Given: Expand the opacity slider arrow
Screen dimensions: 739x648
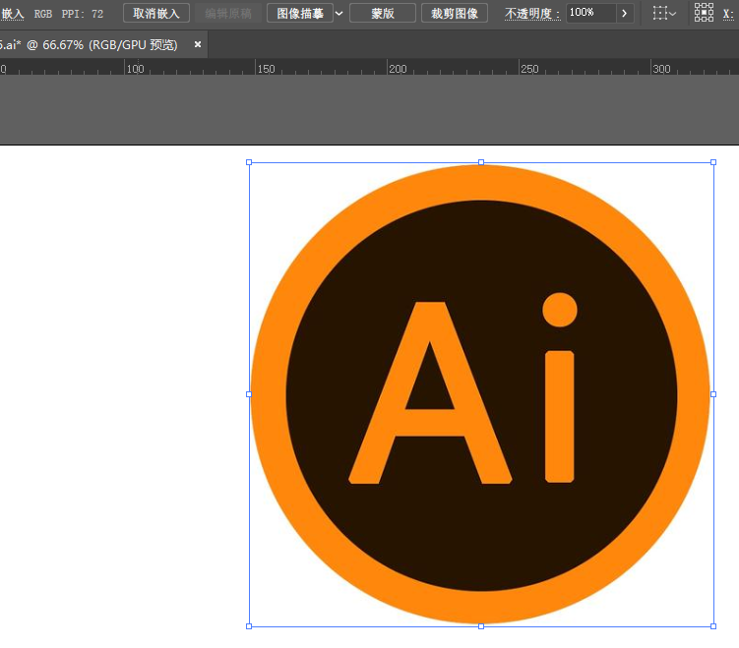Looking at the screenshot, I should point(625,13).
